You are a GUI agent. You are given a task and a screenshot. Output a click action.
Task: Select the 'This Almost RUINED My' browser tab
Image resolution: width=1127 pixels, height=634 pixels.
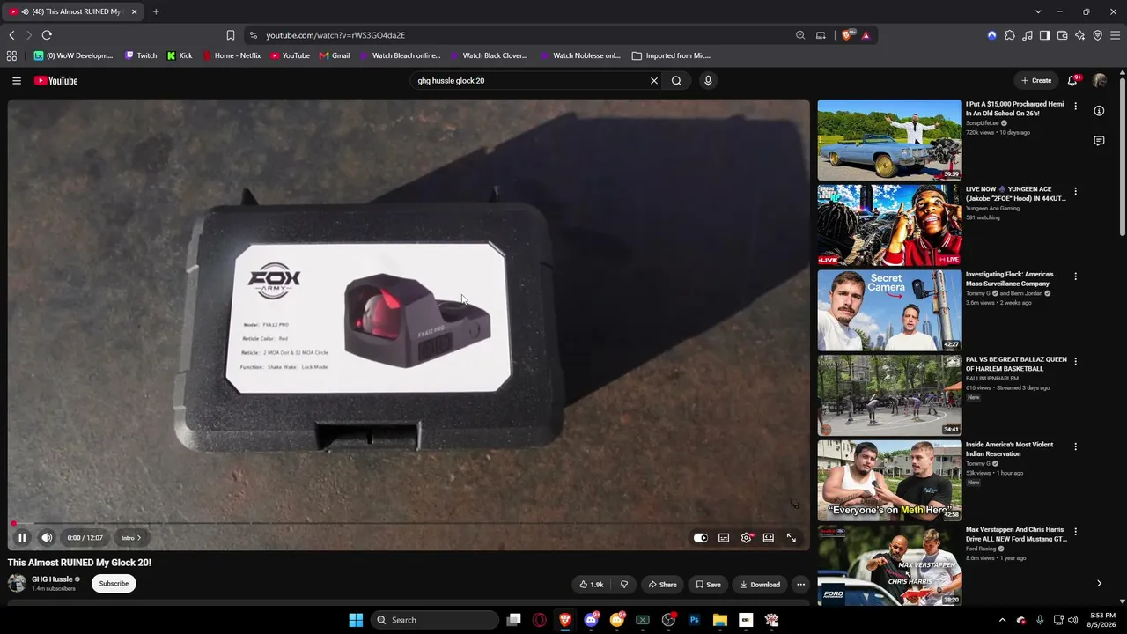pyautogui.click(x=72, y=11)
